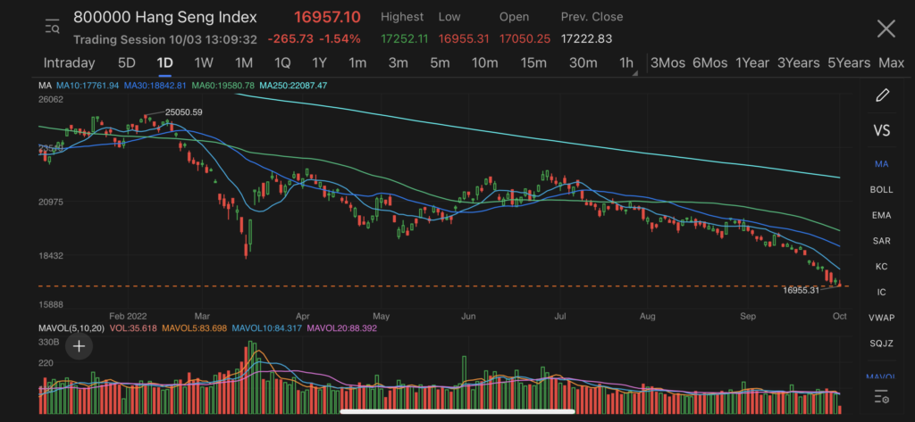Tap the Trading Session 10/03 13:09:32 text

(165, 39)
